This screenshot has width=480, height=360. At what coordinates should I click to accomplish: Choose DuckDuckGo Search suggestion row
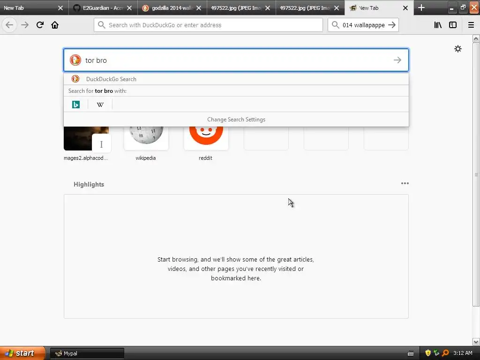(x=236, y=79)
